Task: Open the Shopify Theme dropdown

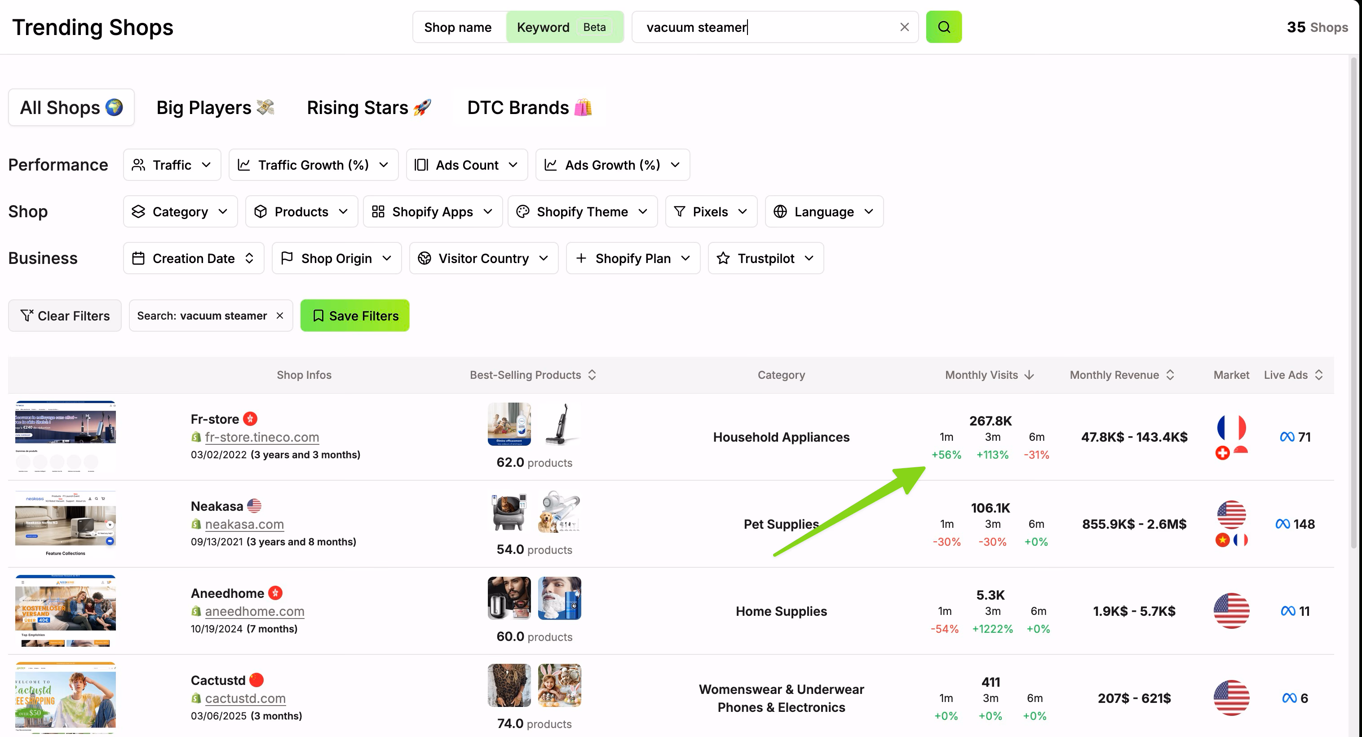Action: [x=583, y=211]
